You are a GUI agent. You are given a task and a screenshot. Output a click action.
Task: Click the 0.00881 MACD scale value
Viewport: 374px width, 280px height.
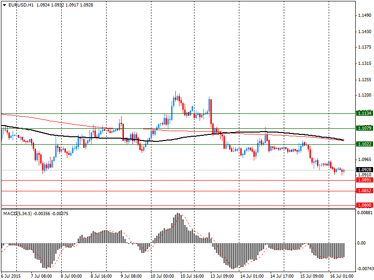point(365,213)
